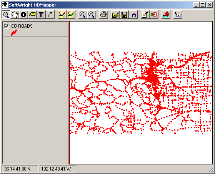Pick the diagonal arrow measure tool
Viewport: 215px width, 174px height.
pos(50,15)
